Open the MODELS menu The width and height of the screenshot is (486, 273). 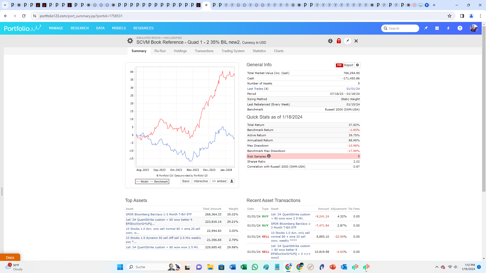(x=119, y=28)
